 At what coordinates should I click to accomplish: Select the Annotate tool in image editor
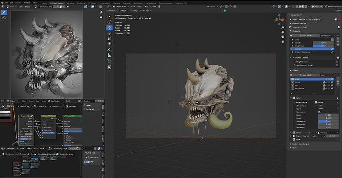[x=3, y=18]
